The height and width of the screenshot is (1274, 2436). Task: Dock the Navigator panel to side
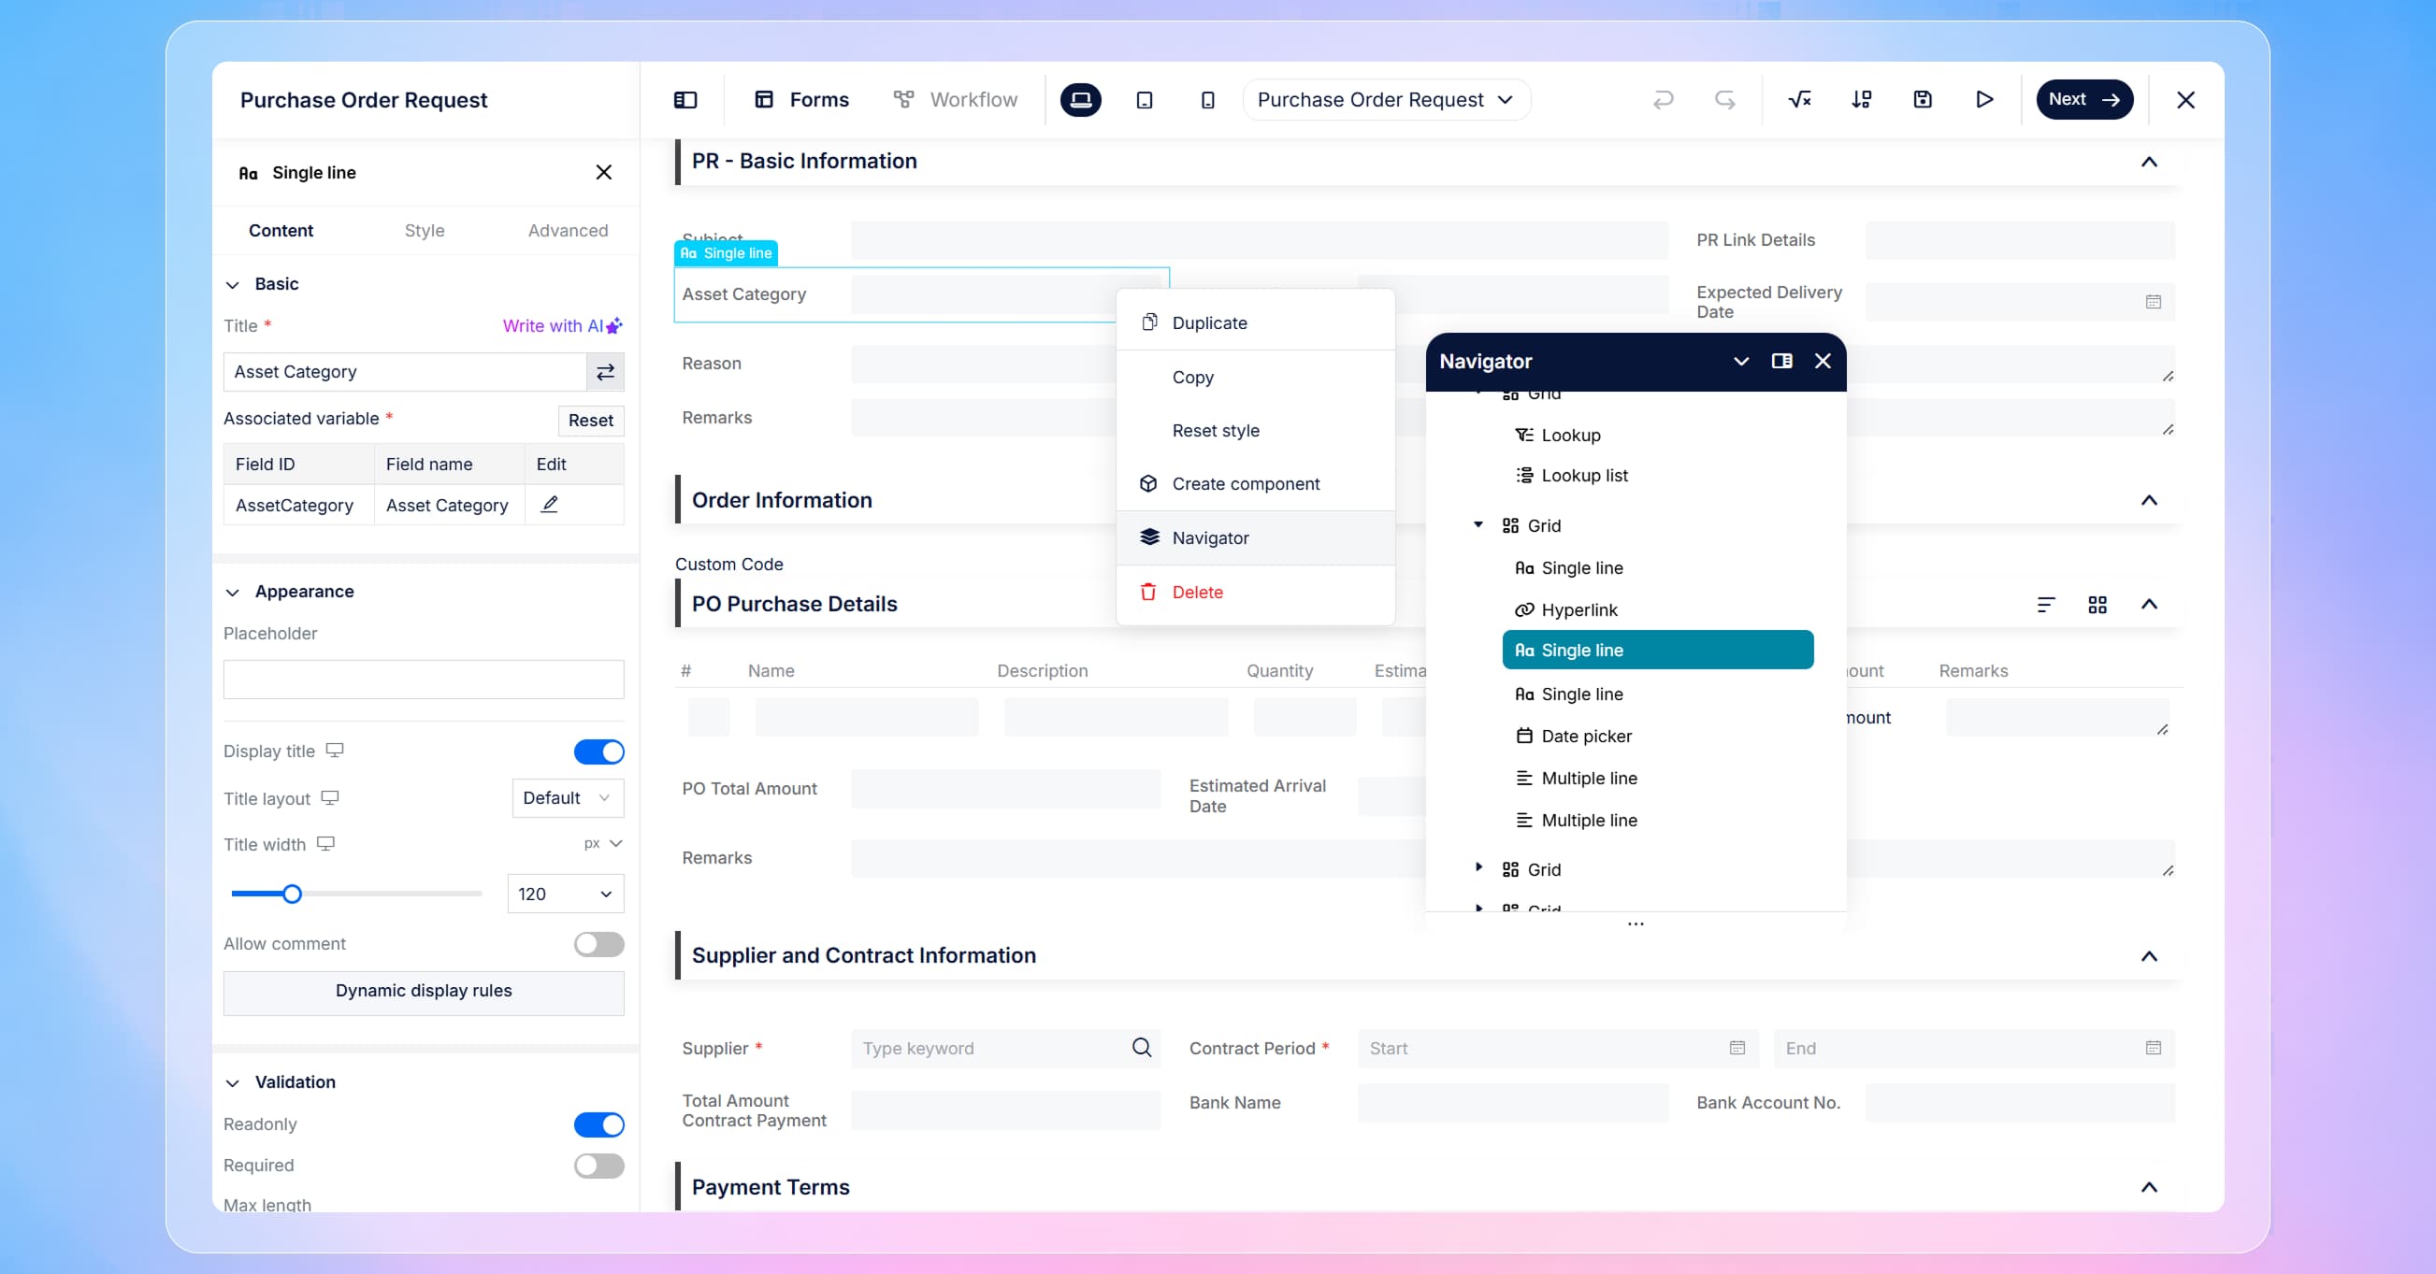[1781, 361]
